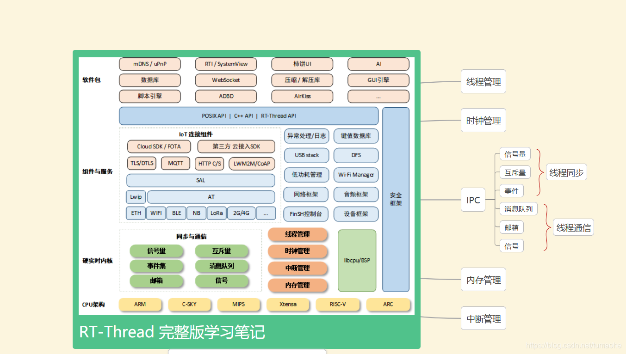
Task: Click the 脚本引擎 box in diagram
Action: point(150,96)
